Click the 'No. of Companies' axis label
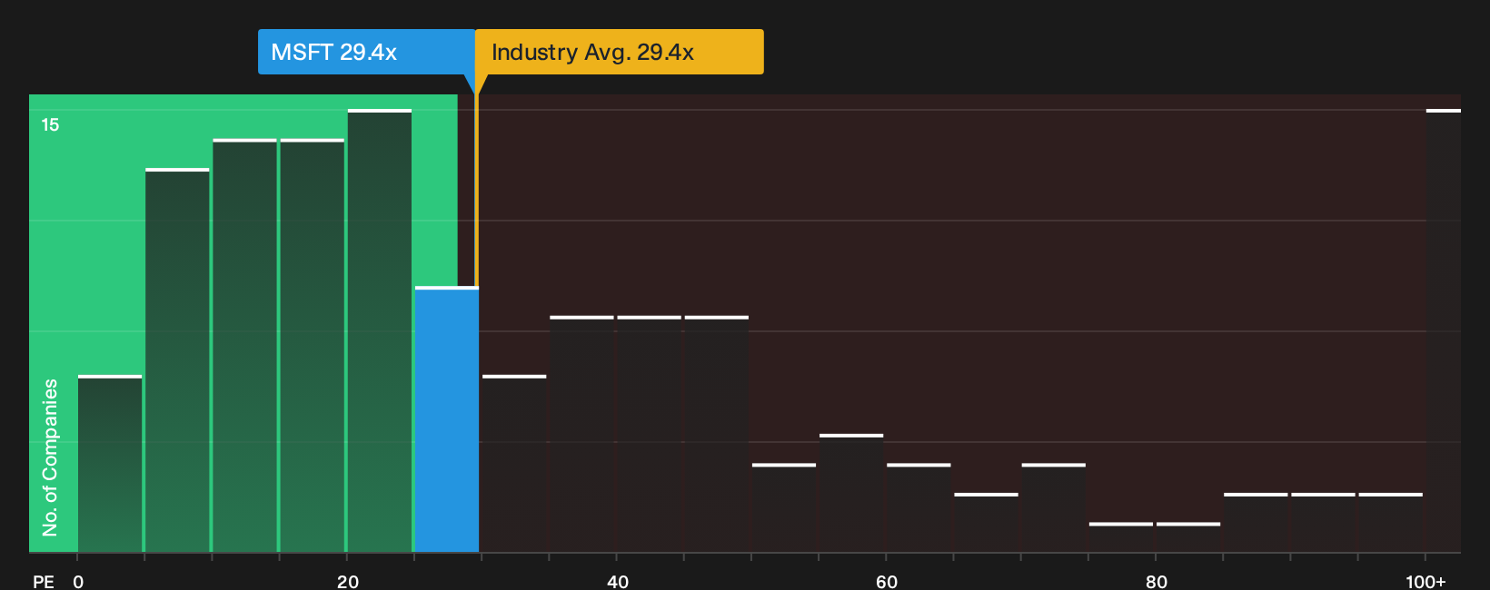Screen dimensions: 1490x590 [x=50, y=457]
